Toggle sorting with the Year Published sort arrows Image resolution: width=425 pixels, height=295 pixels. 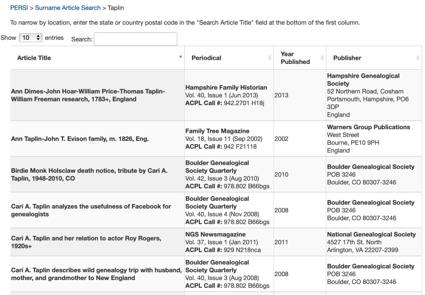[x=322, y=58]
